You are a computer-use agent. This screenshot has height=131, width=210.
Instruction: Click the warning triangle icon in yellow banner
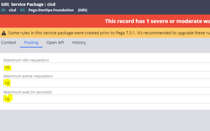coord(4,33)
